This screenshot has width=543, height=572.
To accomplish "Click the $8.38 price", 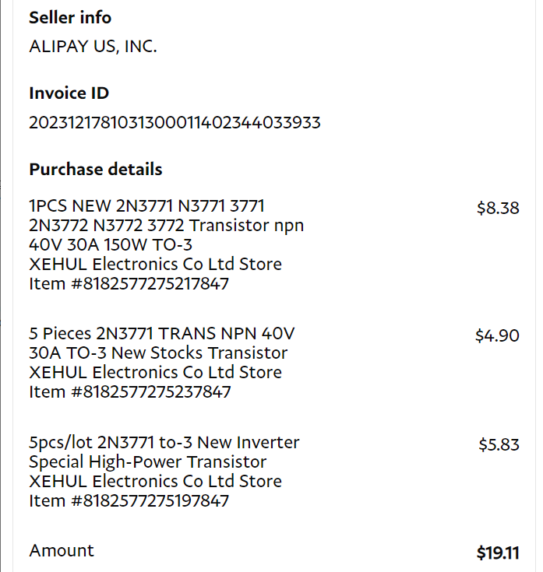I will (497, 208).
